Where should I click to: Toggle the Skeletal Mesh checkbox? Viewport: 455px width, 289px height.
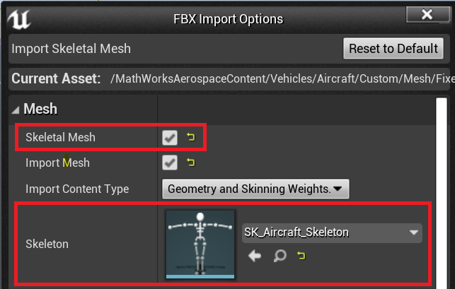tap(170, 137)
